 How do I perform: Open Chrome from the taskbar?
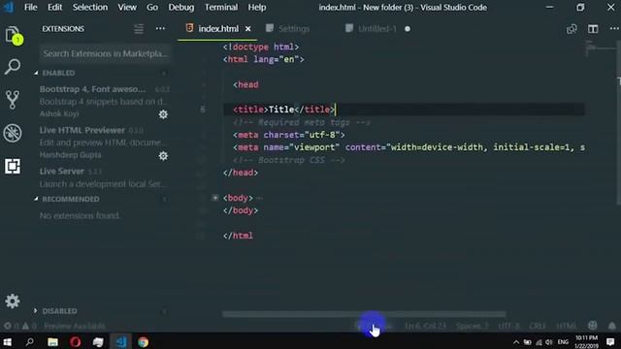(144, 342)
